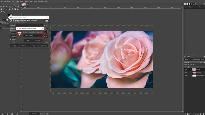205x115 pixels.
Task: Configure the top-right dock tab menu
Action: coord(204,4)
